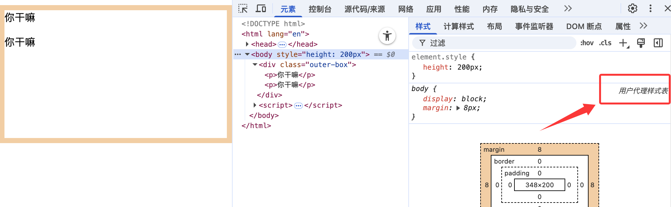
Task: Open DevTools settings gear
Action: (x=632, y=9)
